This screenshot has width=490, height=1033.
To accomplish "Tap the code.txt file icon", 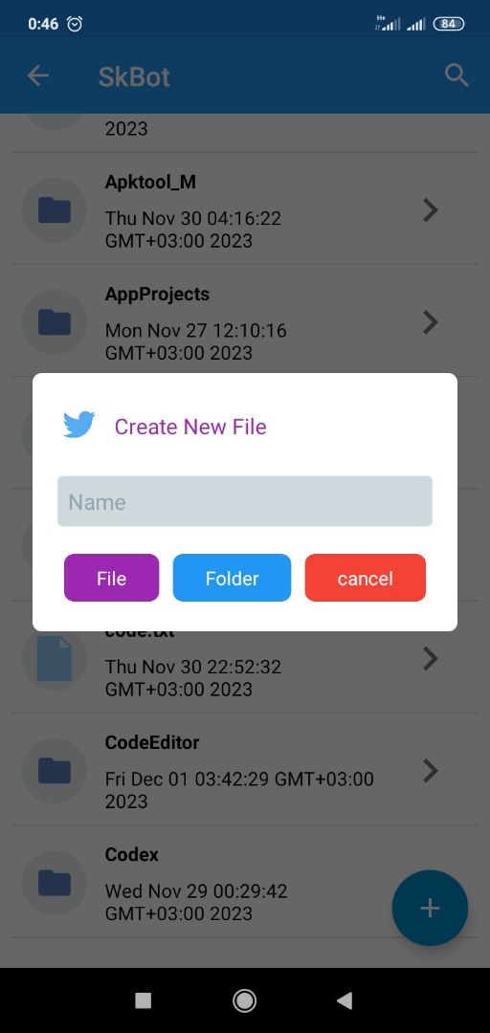I will click(x=55, y=658).
